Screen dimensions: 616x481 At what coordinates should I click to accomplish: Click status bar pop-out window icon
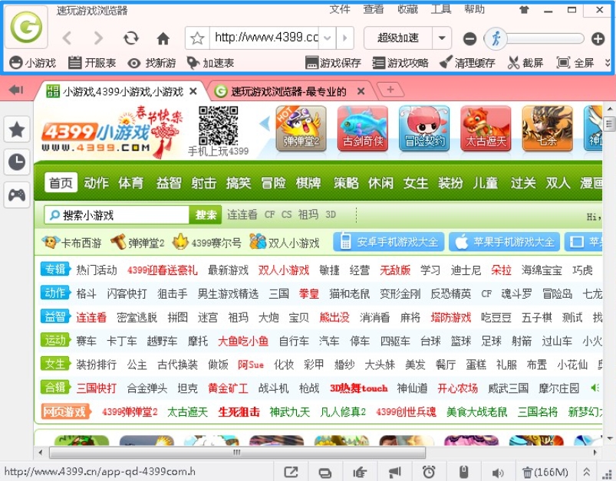coord(291,472)
